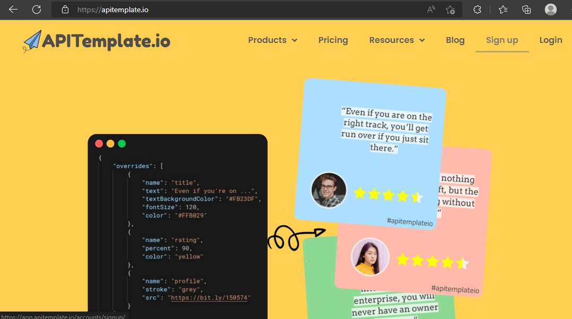Go to the Blog page
This screenshot has width=572, height=319.
[455, 40]
